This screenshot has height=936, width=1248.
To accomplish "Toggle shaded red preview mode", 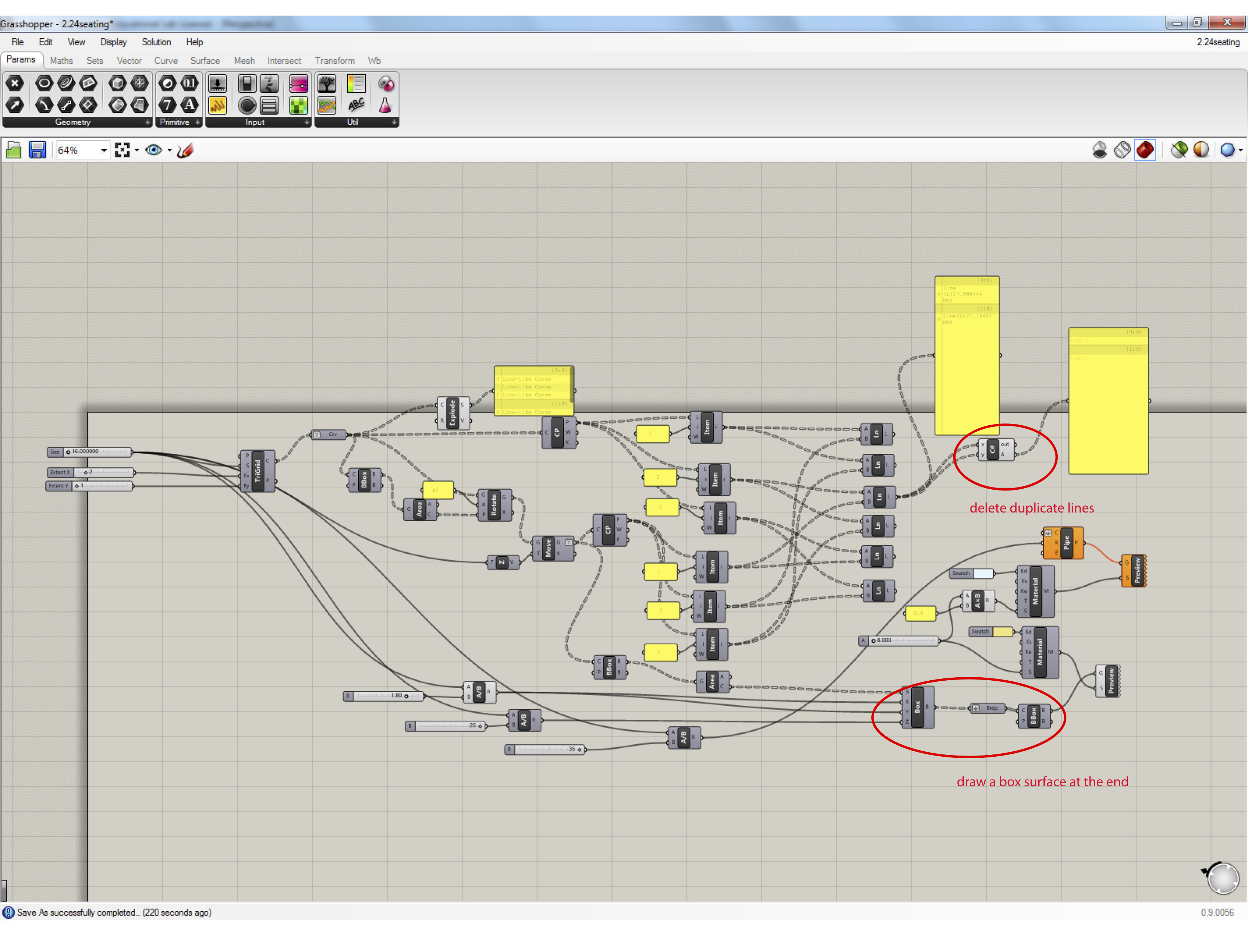I will coord(1145,150).
